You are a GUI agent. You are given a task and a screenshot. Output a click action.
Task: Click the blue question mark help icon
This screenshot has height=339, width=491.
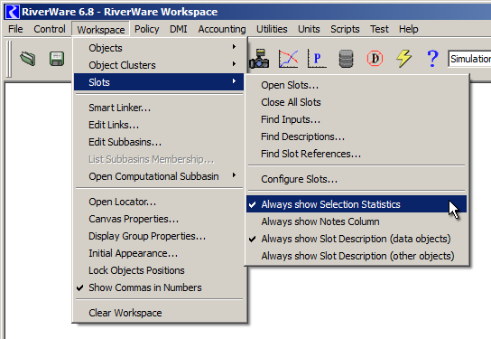tap(432, 59)
